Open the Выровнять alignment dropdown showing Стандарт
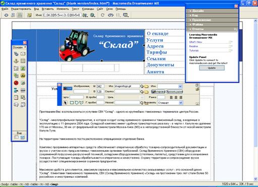 [x=170, y=103]
